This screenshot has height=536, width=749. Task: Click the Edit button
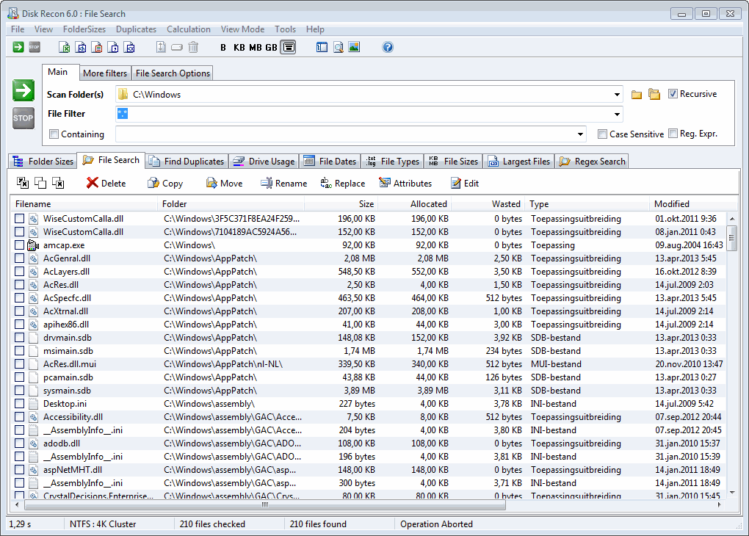[465, 184]
